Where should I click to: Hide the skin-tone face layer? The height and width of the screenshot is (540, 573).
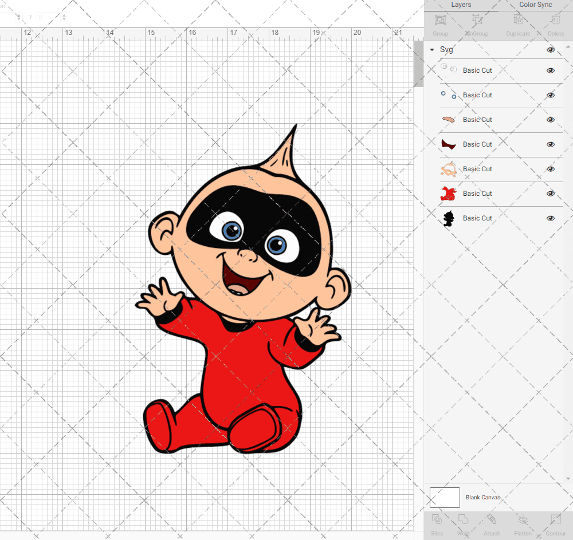tap(550, 169)
